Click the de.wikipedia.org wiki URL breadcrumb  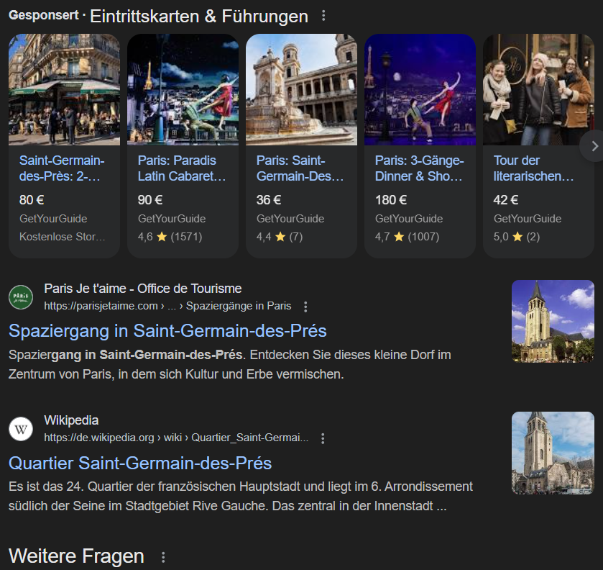pos(176,438)
